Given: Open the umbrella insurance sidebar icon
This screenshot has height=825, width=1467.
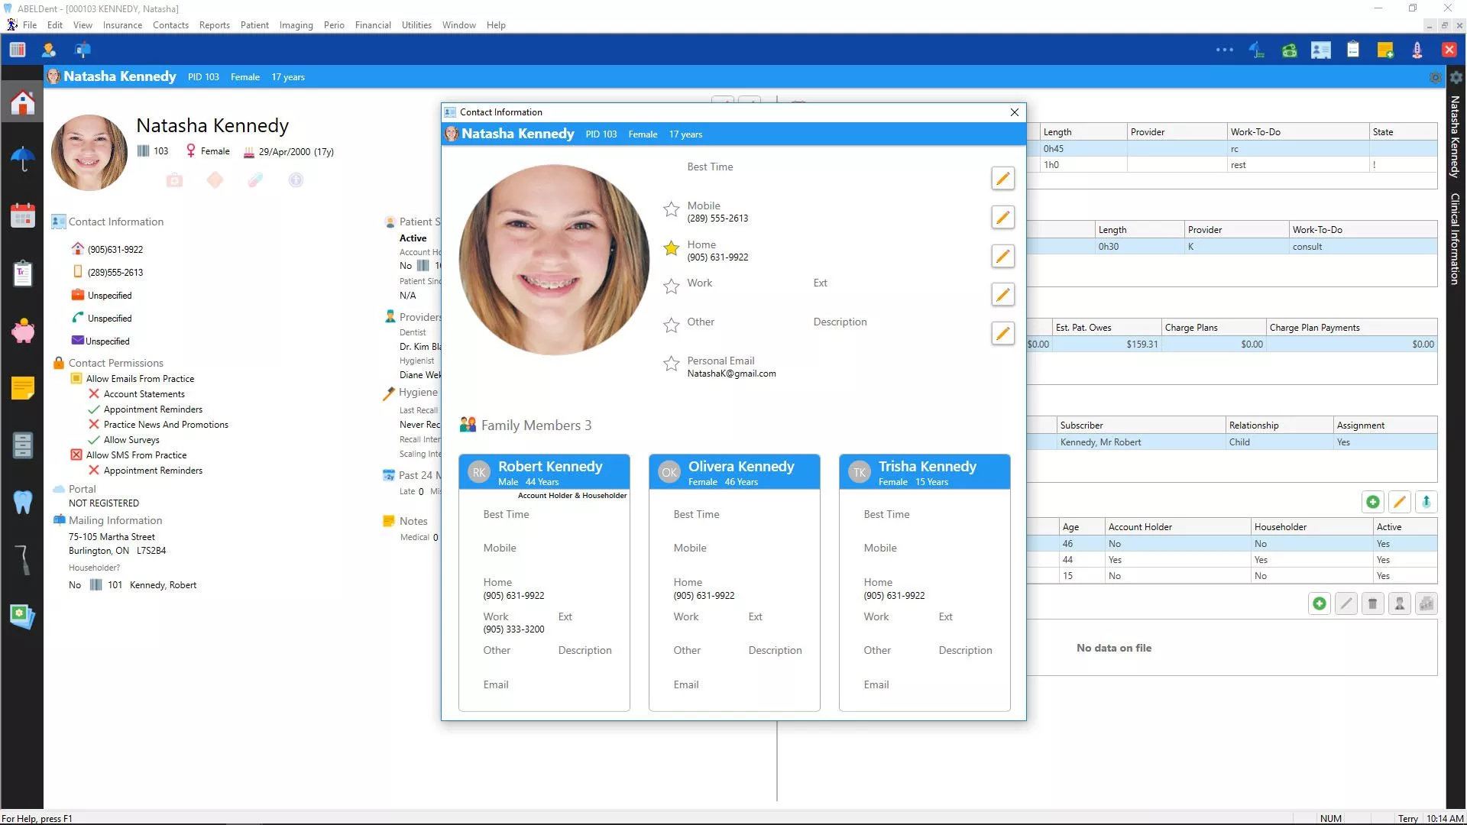Looking at the screenshot, I should (x=22, y=159).
